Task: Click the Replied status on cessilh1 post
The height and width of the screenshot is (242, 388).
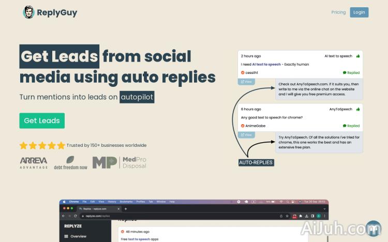Action: [351, 73]
